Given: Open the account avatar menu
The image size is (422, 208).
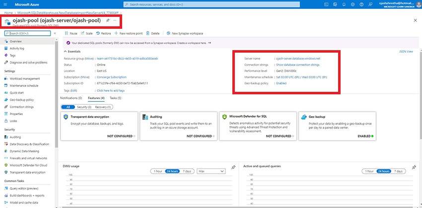Looking at the screenshot, I should [418, 4].
